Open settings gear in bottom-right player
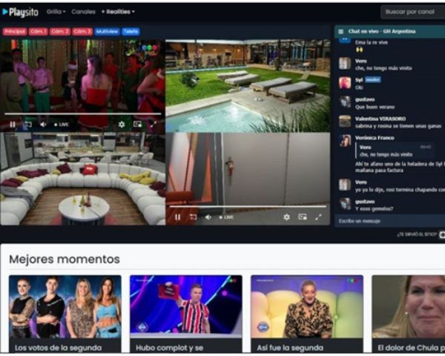This screenshot has width=445, height=356. point(286,217)
